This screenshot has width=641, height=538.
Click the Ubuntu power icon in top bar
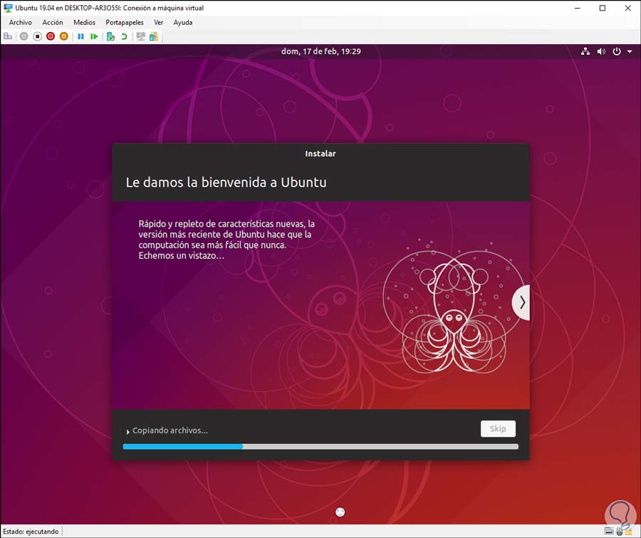coord(617,51)
